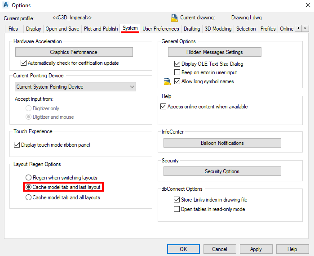Switch to the Display tab

(x=33, y=29)
